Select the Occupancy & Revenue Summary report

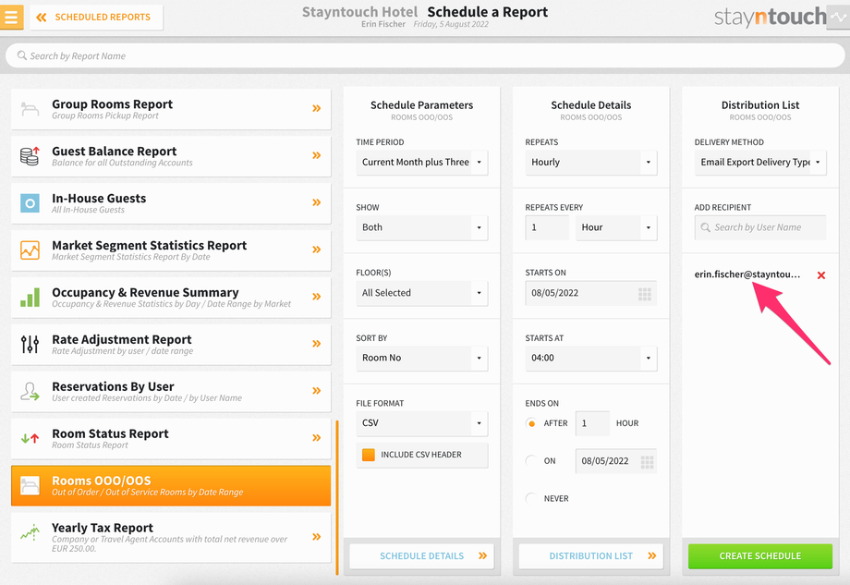[x=171, y=297]
